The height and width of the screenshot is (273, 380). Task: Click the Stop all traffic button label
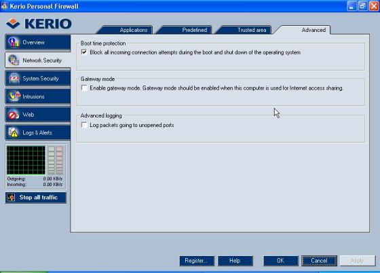point(39,198)
